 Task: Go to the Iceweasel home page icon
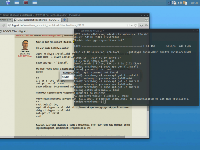pyautogui.click(x=146, y=25)
